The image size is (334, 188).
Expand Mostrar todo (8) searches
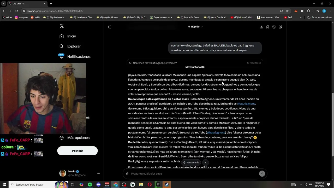195,67
